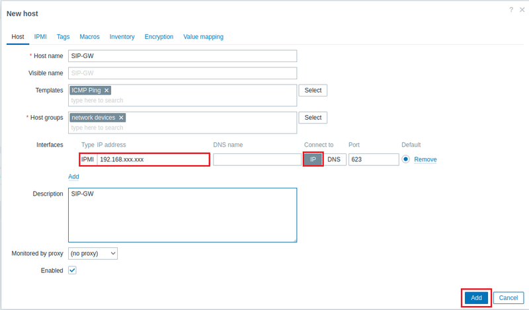Open the help question mark icon
This screenshot has height=310, width=529.
point(511,10)
